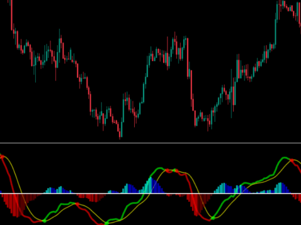Click the rightmost green crossover dot on the oscillator

click(213, 218)
